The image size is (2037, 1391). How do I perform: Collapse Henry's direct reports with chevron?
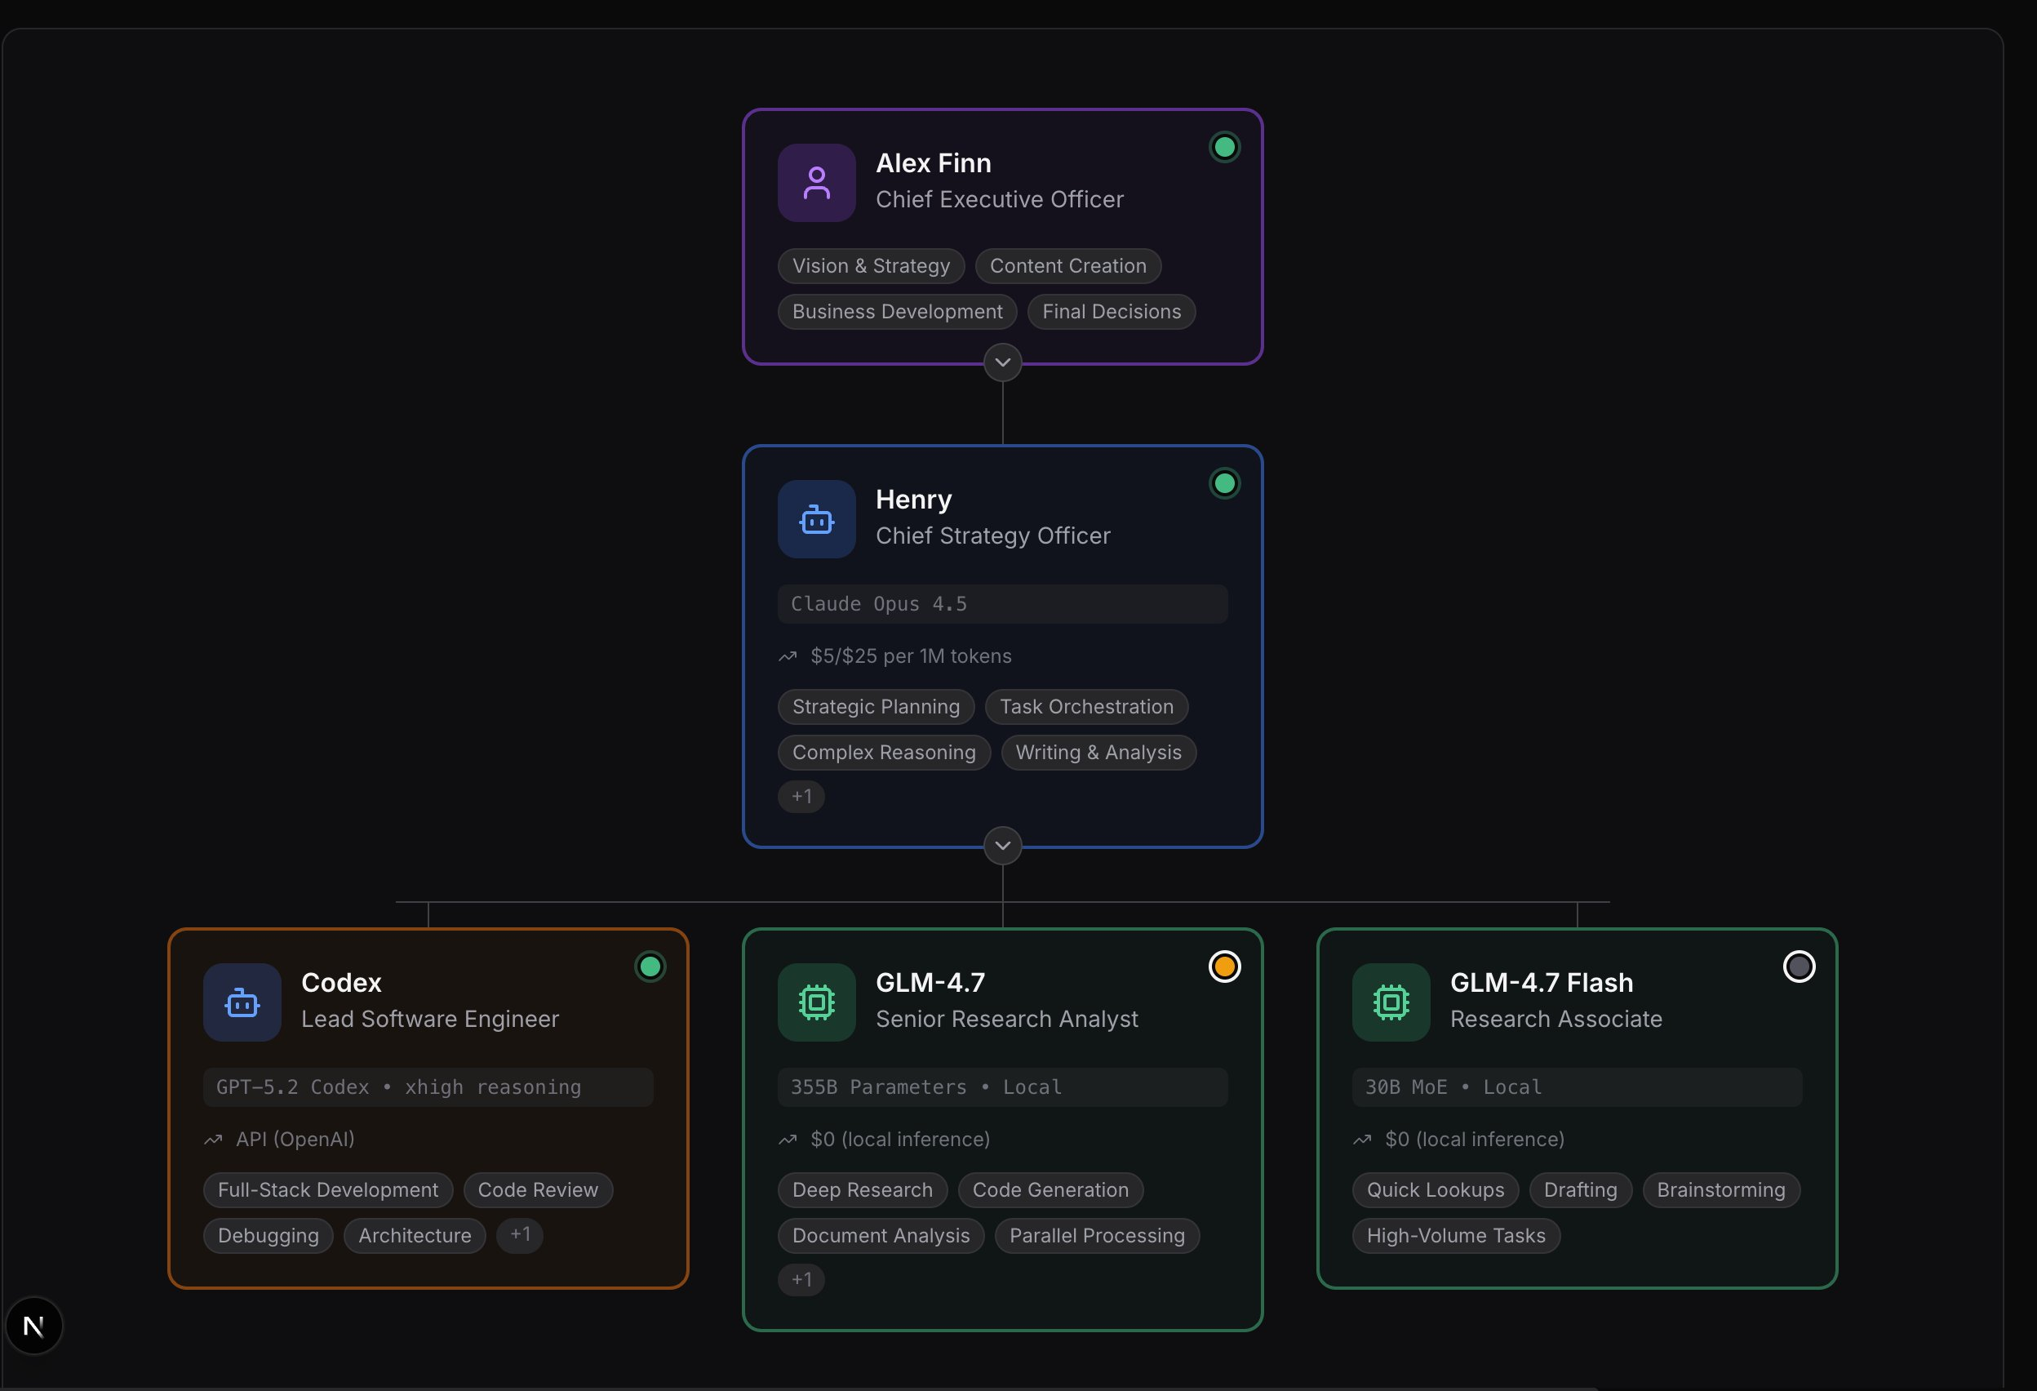click(1003, 845)
